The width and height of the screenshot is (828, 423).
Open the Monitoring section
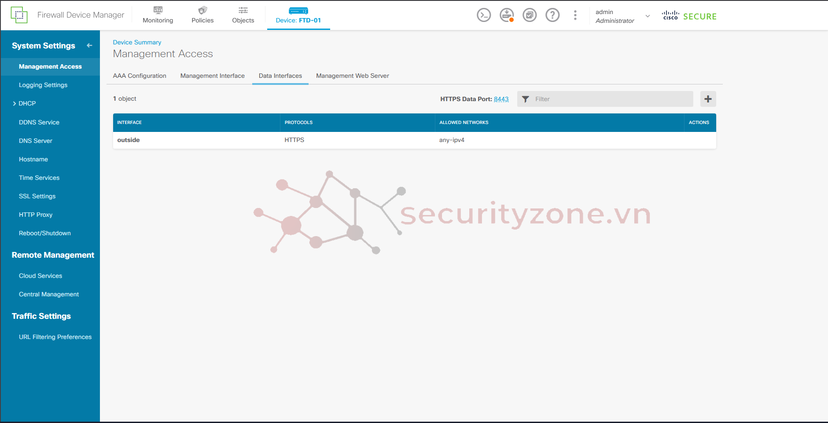pyautogui.click(x=158, y=15)
